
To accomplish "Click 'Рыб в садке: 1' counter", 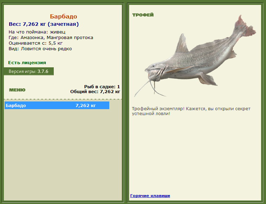I will 102,87.
